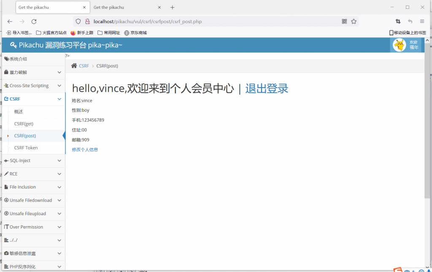This screenshot has width=432, height=272.
Task: Open CSRF(get) from the sidebar
Action: tap(24, 124)
